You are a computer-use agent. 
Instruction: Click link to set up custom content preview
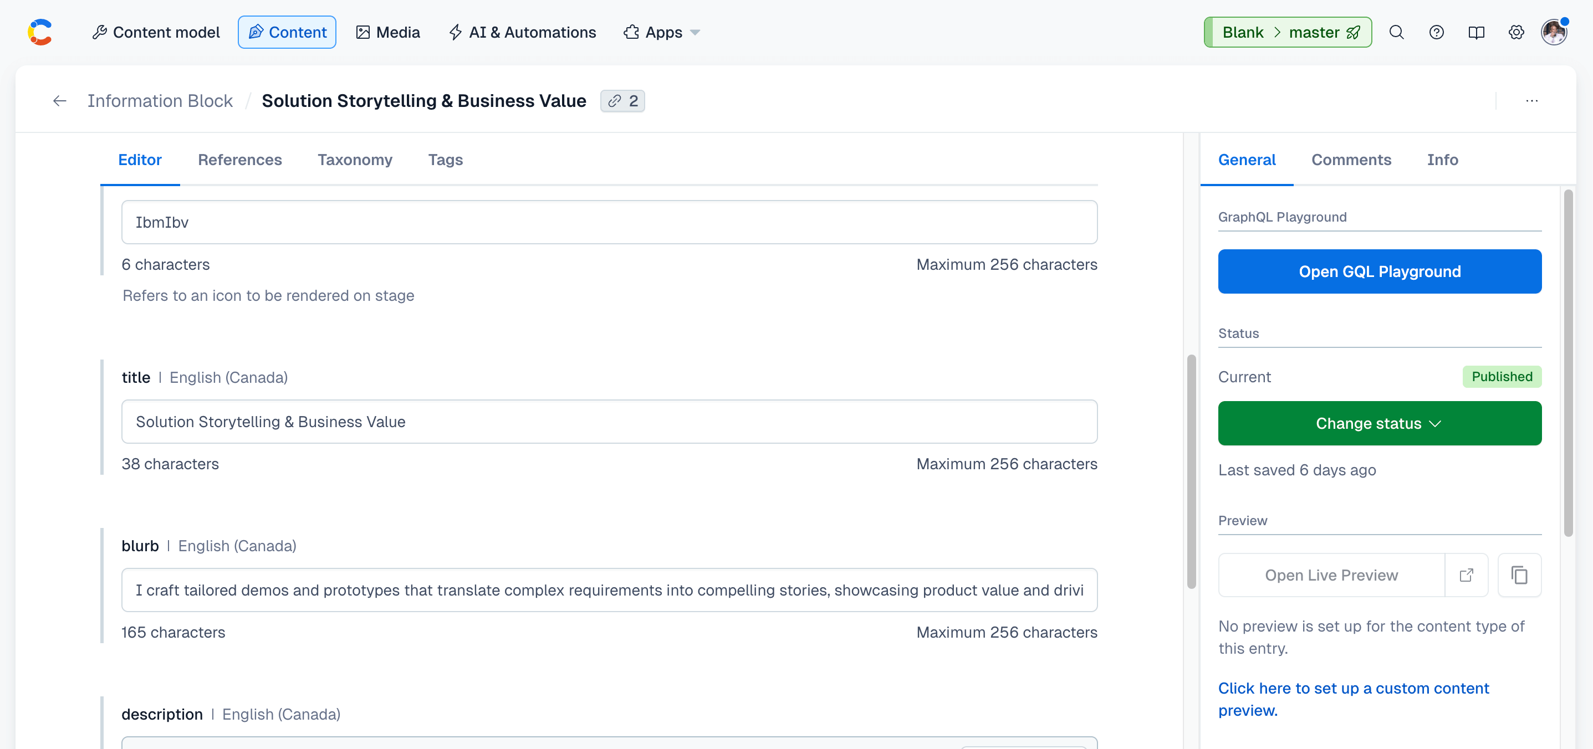click(x=1353, y=688)
